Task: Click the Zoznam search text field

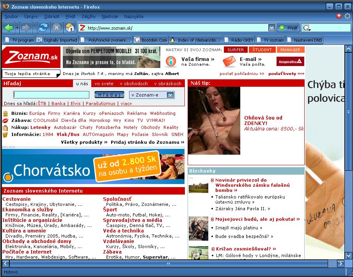Action: [51, 95]
